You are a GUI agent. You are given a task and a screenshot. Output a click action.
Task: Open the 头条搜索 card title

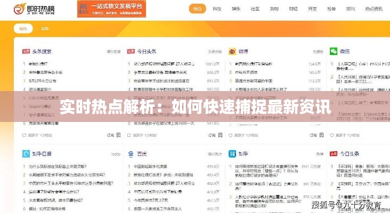point(42,52)
